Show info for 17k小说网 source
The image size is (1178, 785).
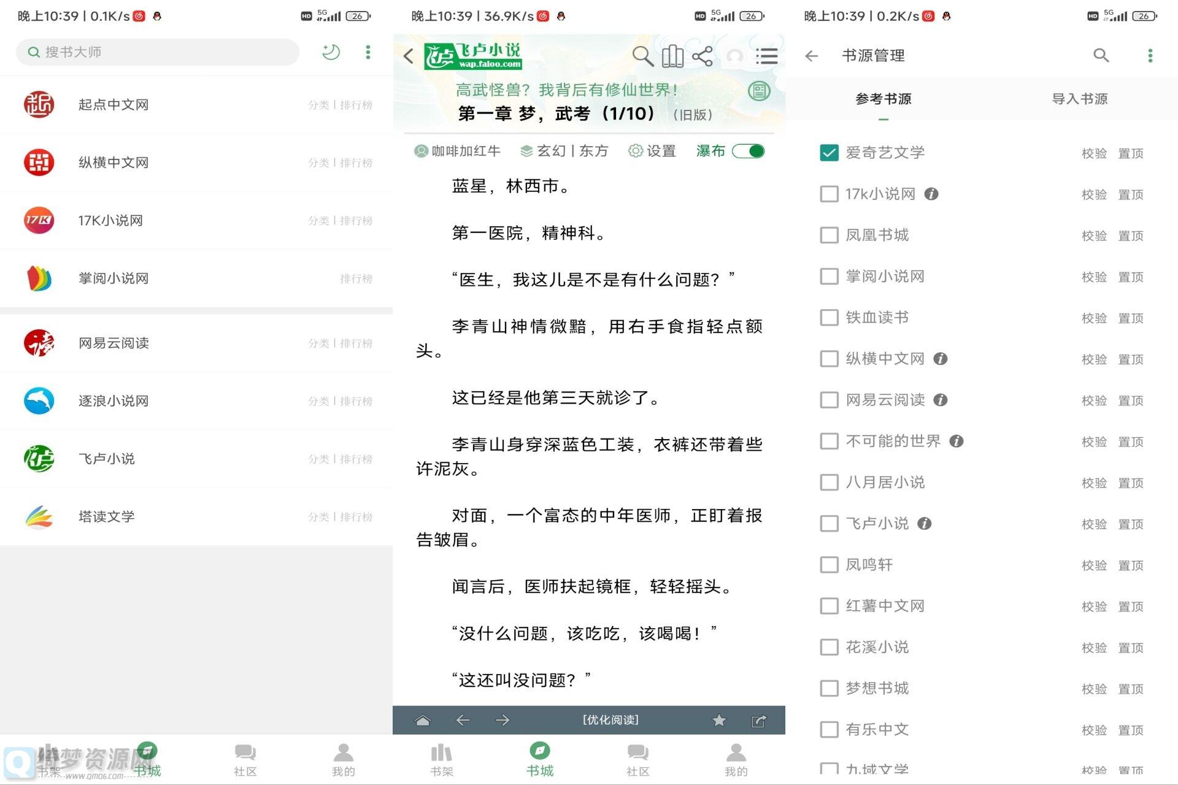(931, 194)
